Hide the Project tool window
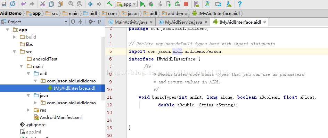Screen dimensions: 328x138 100,22
